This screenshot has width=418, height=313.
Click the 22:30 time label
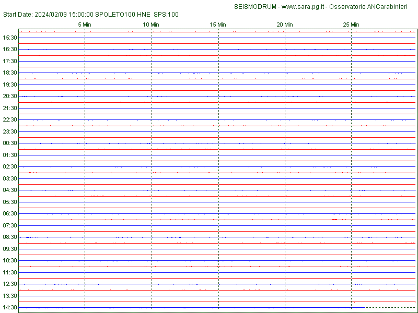pyautogui.click(x=10, y=120)
